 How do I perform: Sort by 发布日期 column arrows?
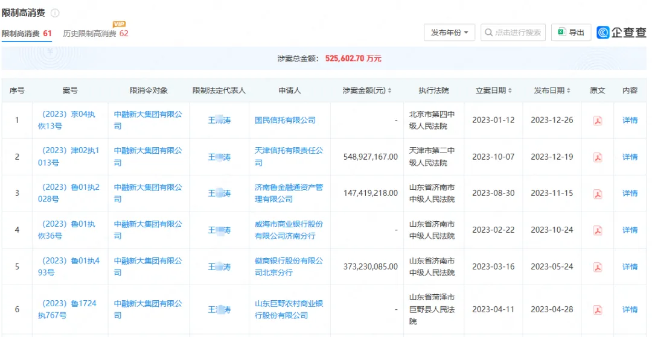coord(569,90)
